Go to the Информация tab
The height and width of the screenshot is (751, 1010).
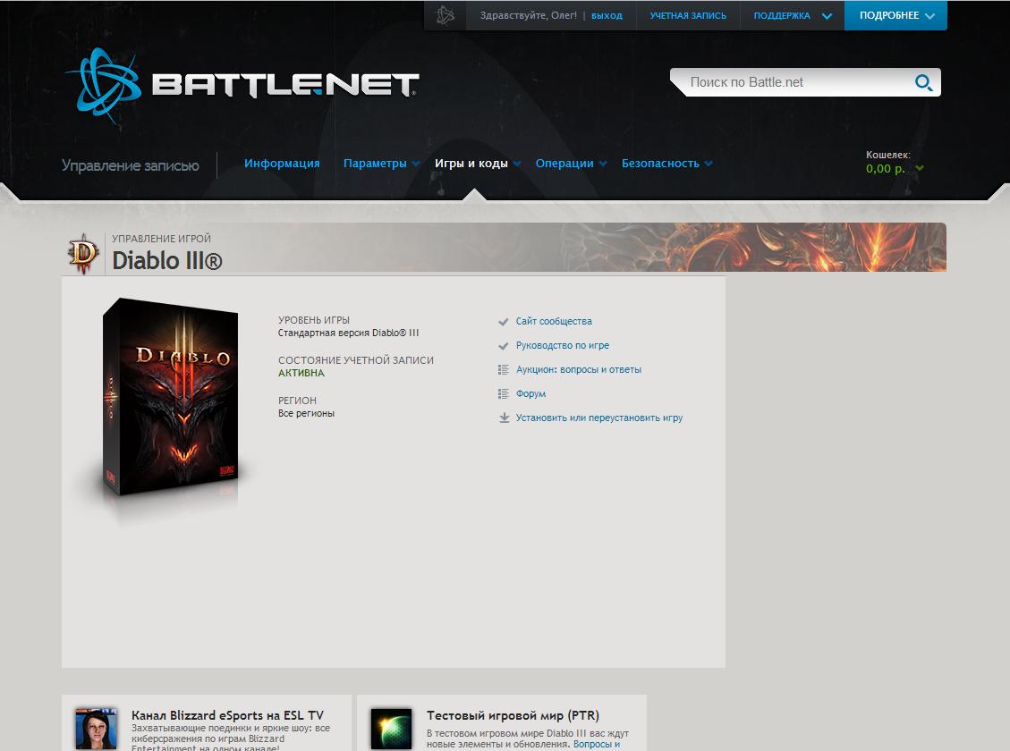282,164
